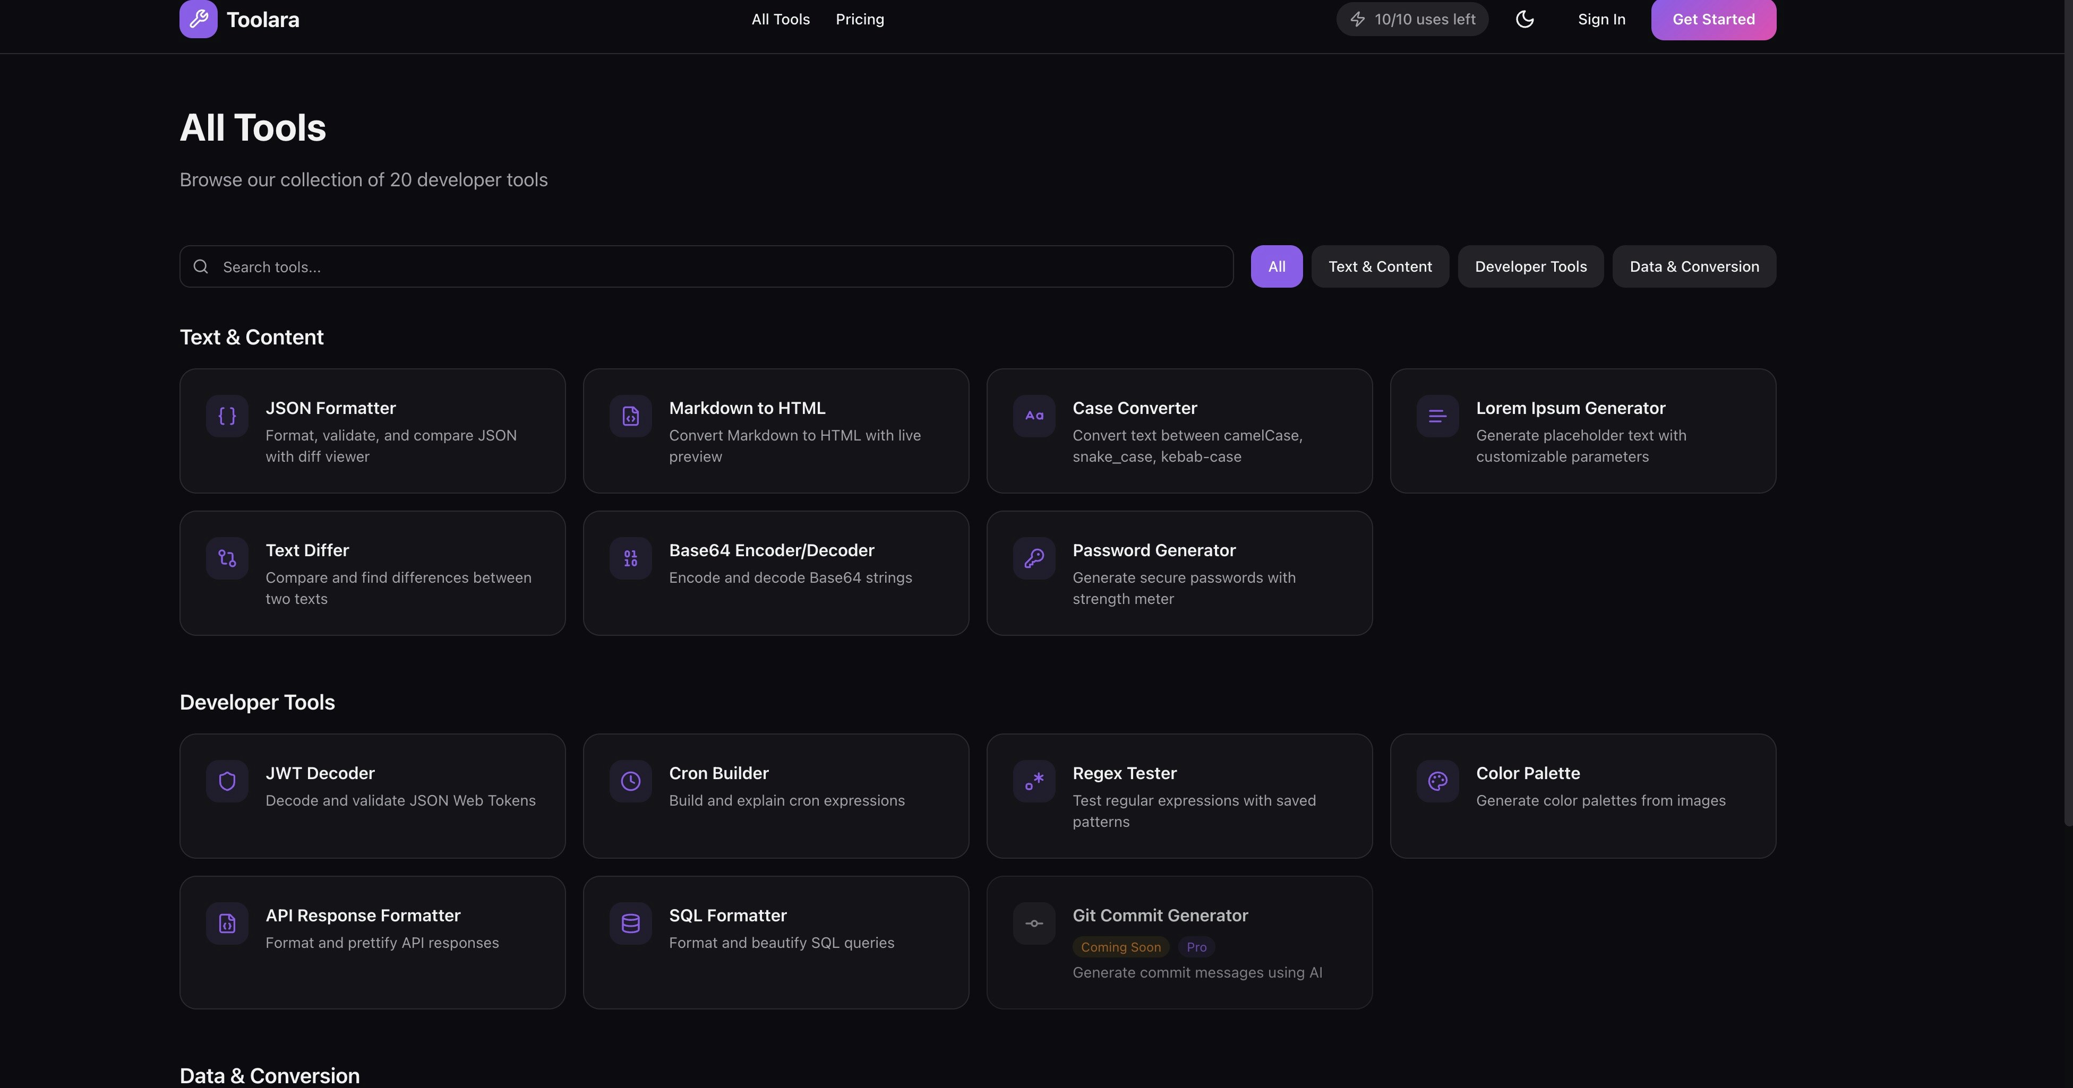Click the Toolara wrench logo icon
2073x1088 pixels.
click(x=198, y=19)
